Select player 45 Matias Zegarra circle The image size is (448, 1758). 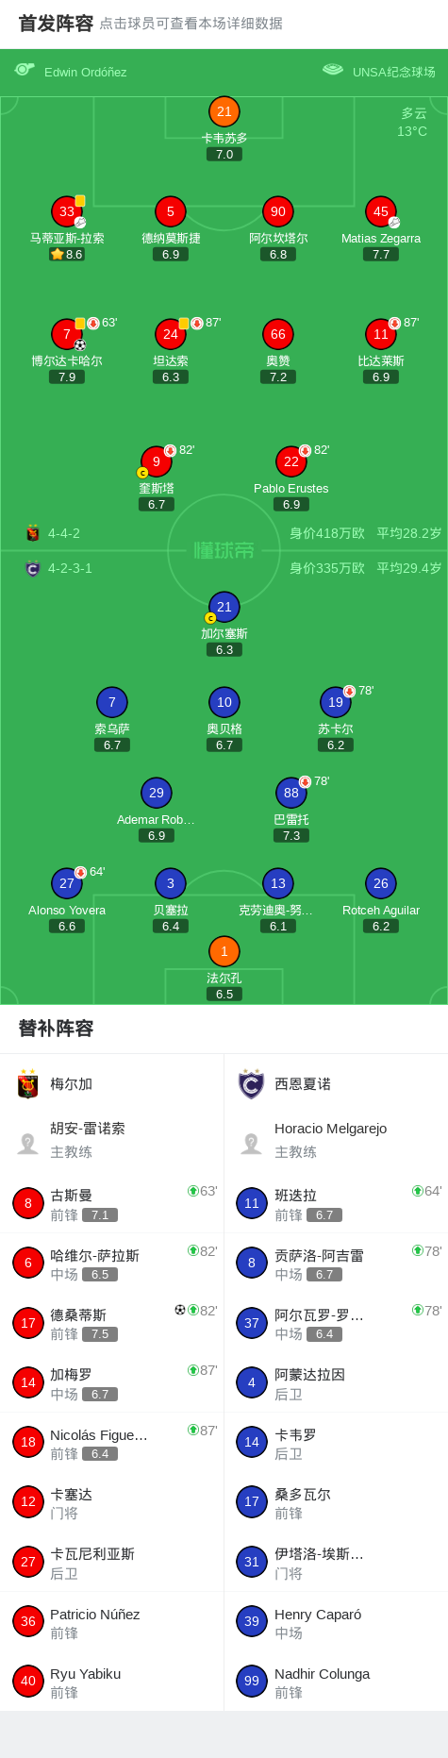pos(381,212)
